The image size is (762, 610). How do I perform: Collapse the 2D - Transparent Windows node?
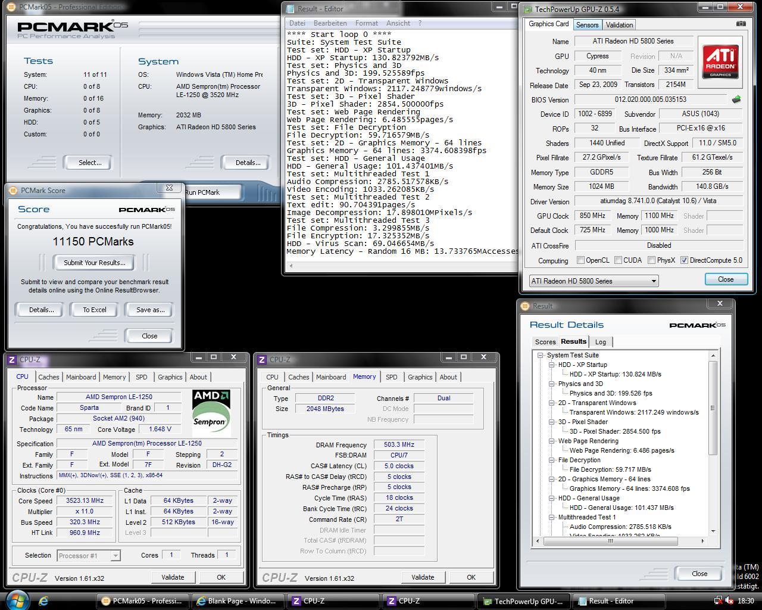tap(552, 403)
